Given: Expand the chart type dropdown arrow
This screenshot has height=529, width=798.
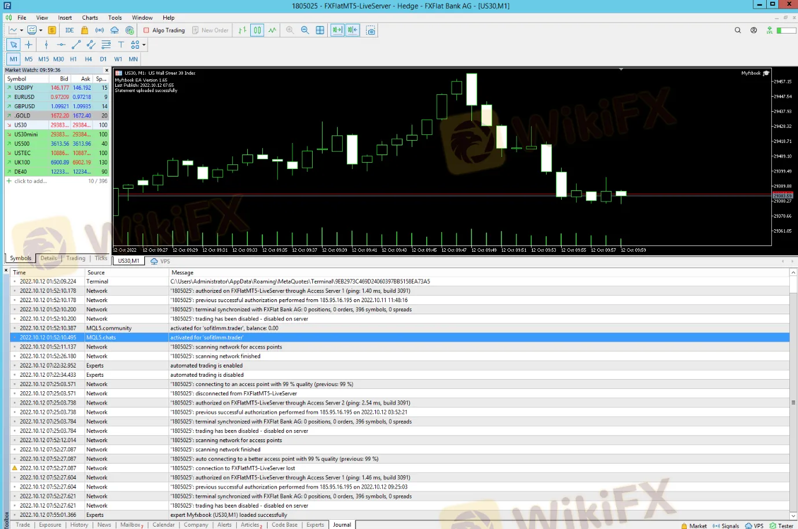Looking at the screenshot, I should click(x=21, y=30).
